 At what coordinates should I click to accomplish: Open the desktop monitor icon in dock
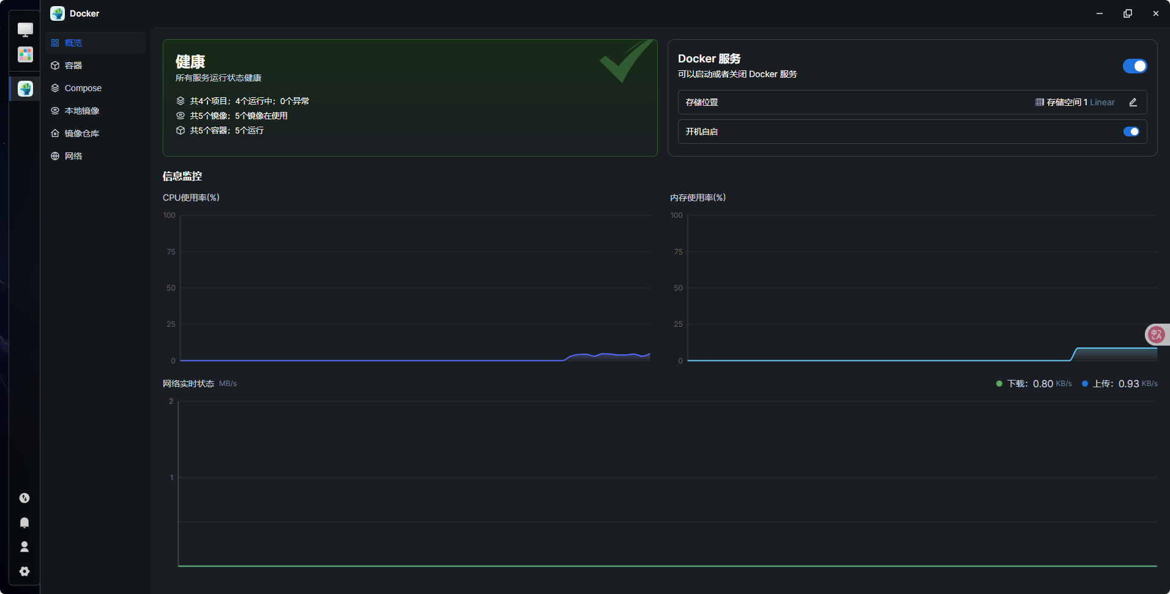click(25, 29)
